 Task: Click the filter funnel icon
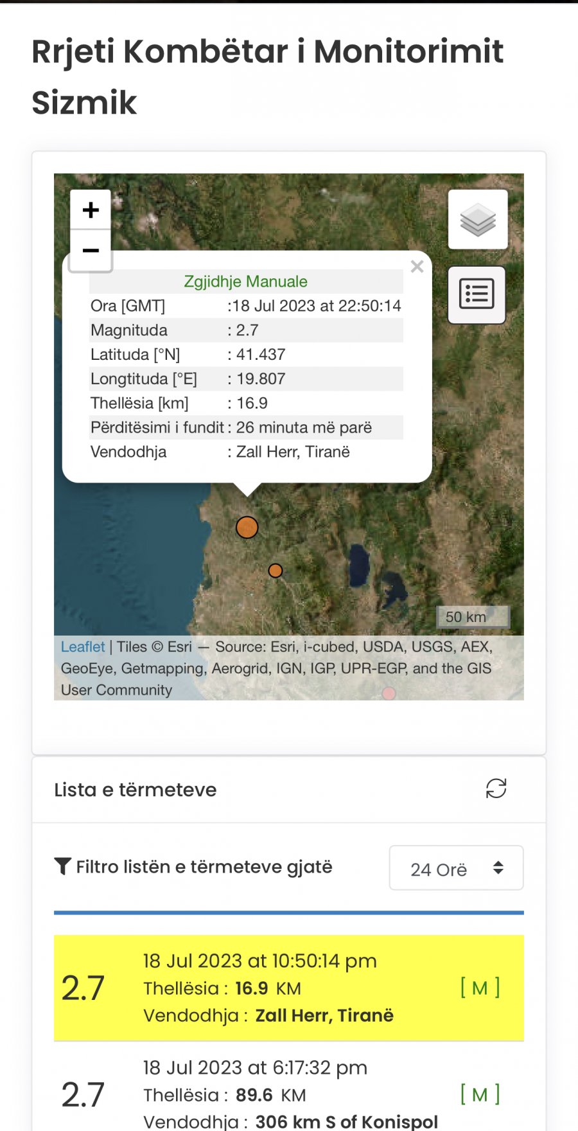point(62,866)
